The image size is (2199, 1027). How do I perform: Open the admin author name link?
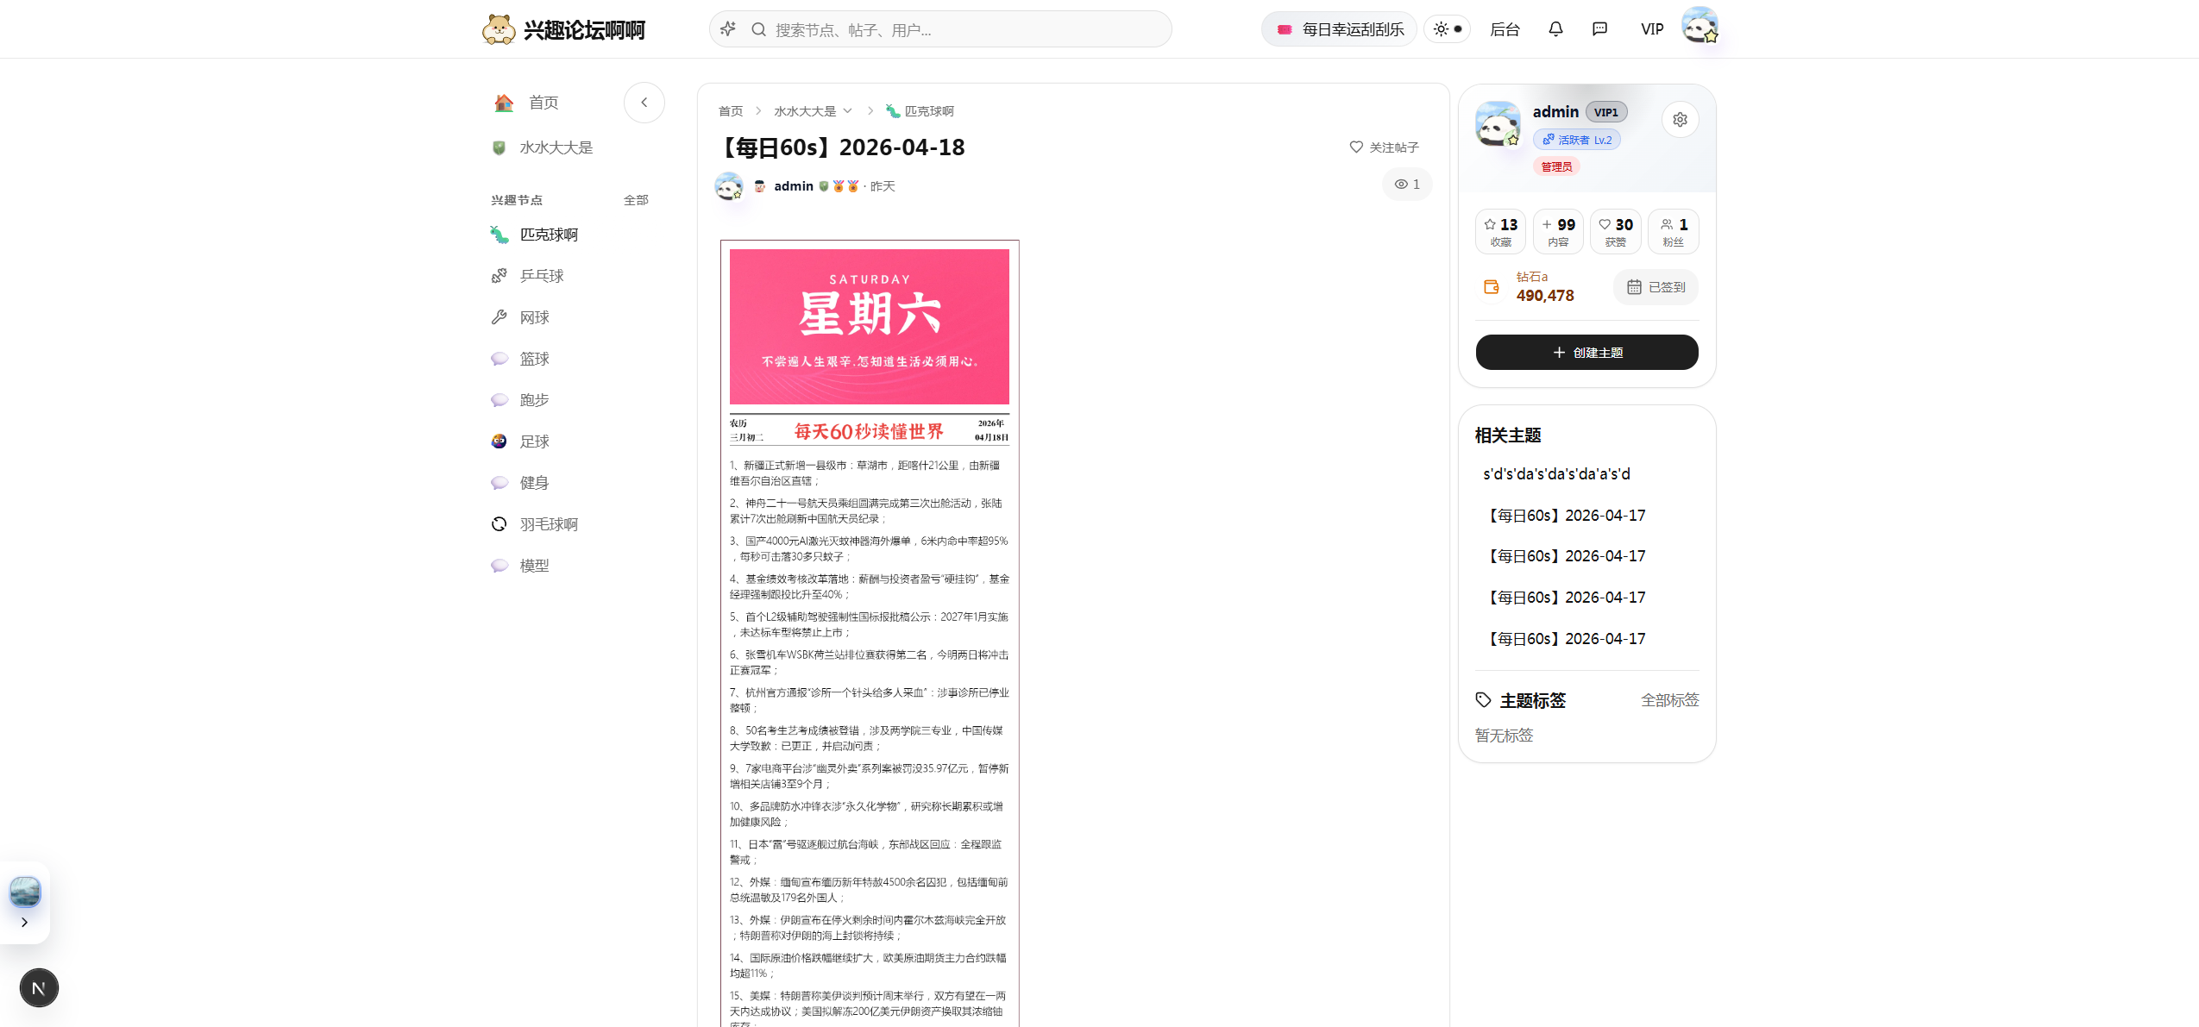coord(794,186)
